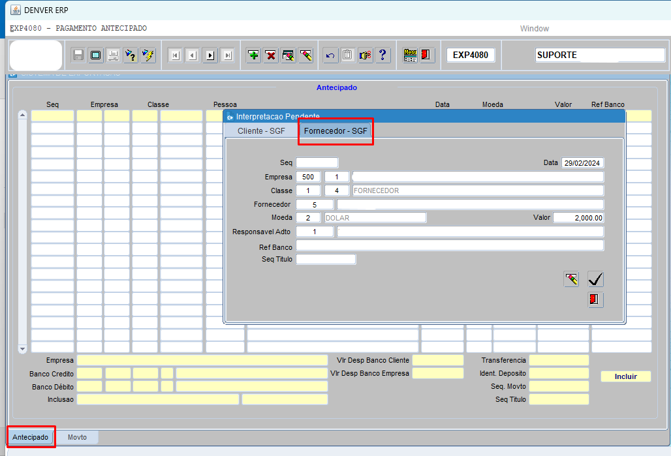671x456 pixels.
Task: Clear the dialog using its eraser icon
Action: point(572,279)
